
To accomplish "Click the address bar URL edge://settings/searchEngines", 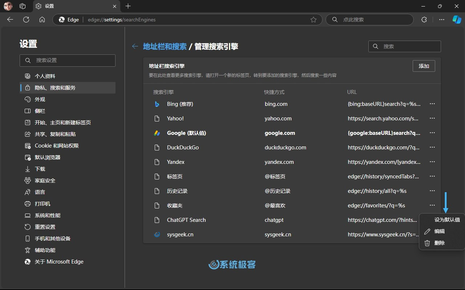I will [x=122, y=20].
